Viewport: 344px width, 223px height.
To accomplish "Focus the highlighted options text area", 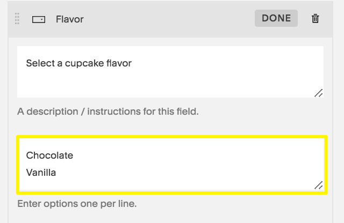I will coord(171,165).
